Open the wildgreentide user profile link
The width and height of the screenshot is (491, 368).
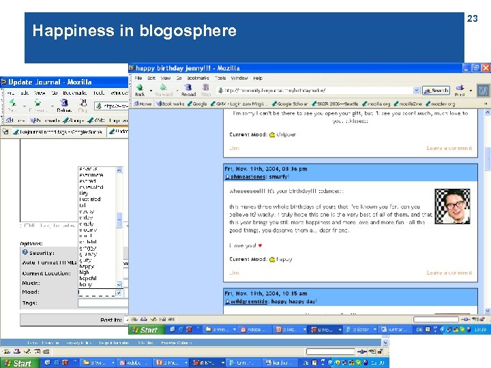pyautogui.click(x=249, y=301)
